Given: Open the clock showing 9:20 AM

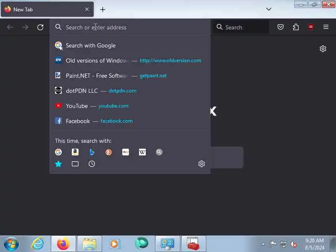Looking at the screenshot, I should (x=314, y=244).
